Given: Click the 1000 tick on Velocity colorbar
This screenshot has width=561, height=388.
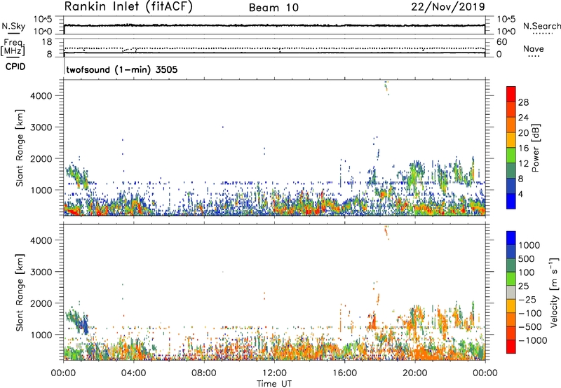Looking at the screenshot, I should click(x=529, y=245).
